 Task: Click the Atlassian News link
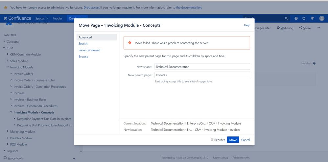point(241,158)
